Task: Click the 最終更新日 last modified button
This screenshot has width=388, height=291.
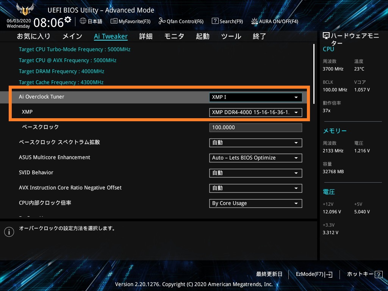Action: point(269,274)
